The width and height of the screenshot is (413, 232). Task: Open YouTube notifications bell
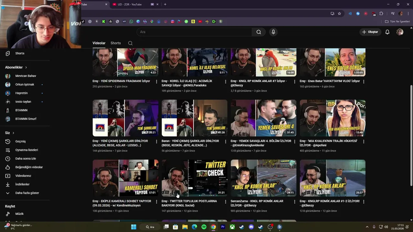click(x=388, y=32)
